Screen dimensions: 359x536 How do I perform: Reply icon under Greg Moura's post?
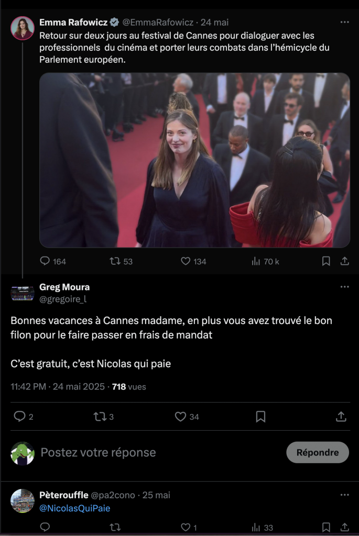point(19,416)
